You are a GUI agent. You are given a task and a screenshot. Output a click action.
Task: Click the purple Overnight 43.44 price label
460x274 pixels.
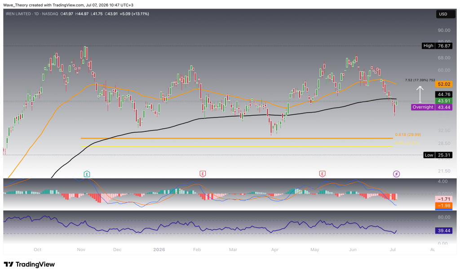(432, 107)
